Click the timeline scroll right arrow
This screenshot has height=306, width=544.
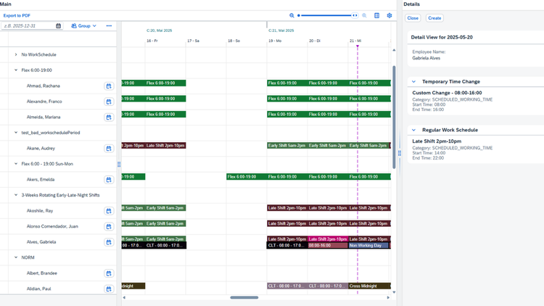tap(388, 297)
